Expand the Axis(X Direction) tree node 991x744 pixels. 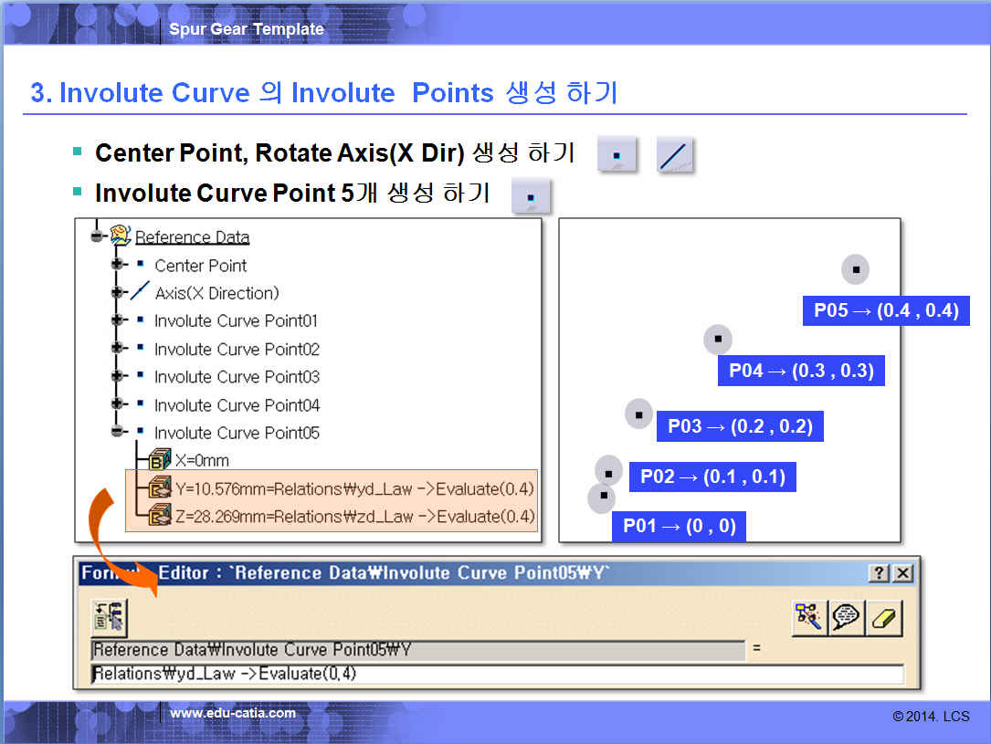117,293
